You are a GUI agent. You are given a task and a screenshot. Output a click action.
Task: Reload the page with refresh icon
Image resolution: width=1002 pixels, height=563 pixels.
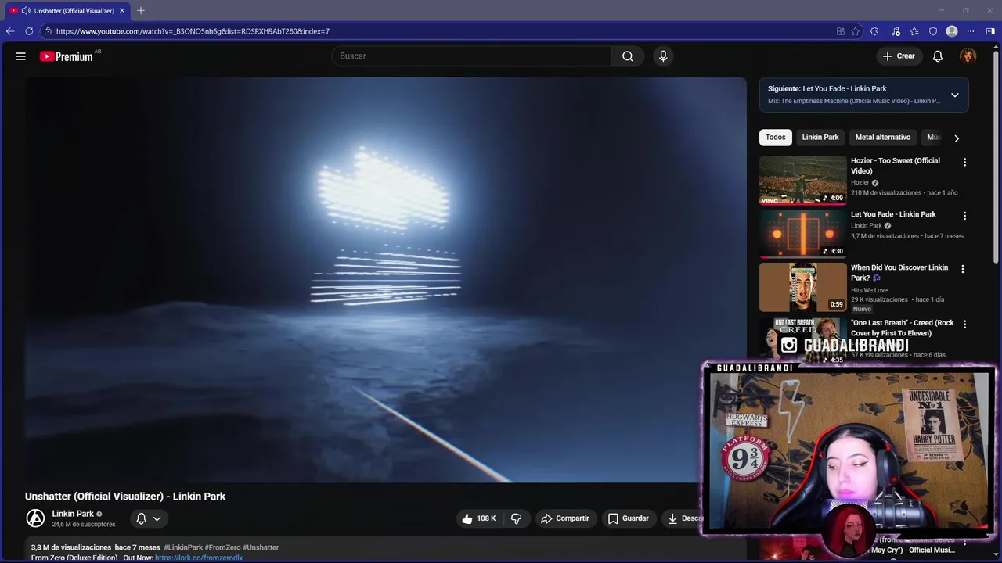tap(29, 31)
